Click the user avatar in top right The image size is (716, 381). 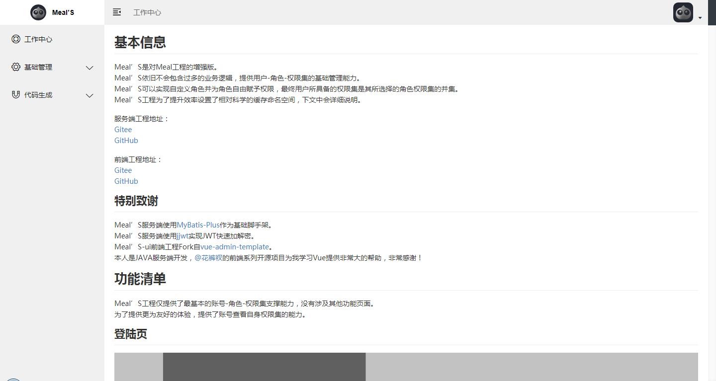tap(683, 12)
